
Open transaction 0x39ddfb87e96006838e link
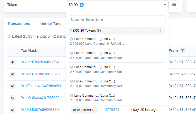[42, 110]
